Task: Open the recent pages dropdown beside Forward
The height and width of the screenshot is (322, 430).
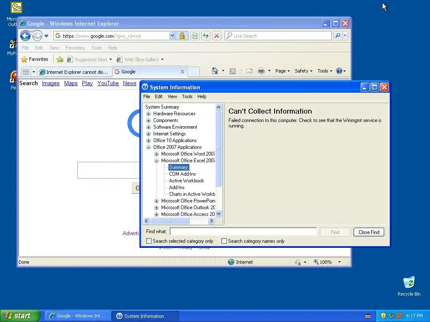Action: point(46,36)
